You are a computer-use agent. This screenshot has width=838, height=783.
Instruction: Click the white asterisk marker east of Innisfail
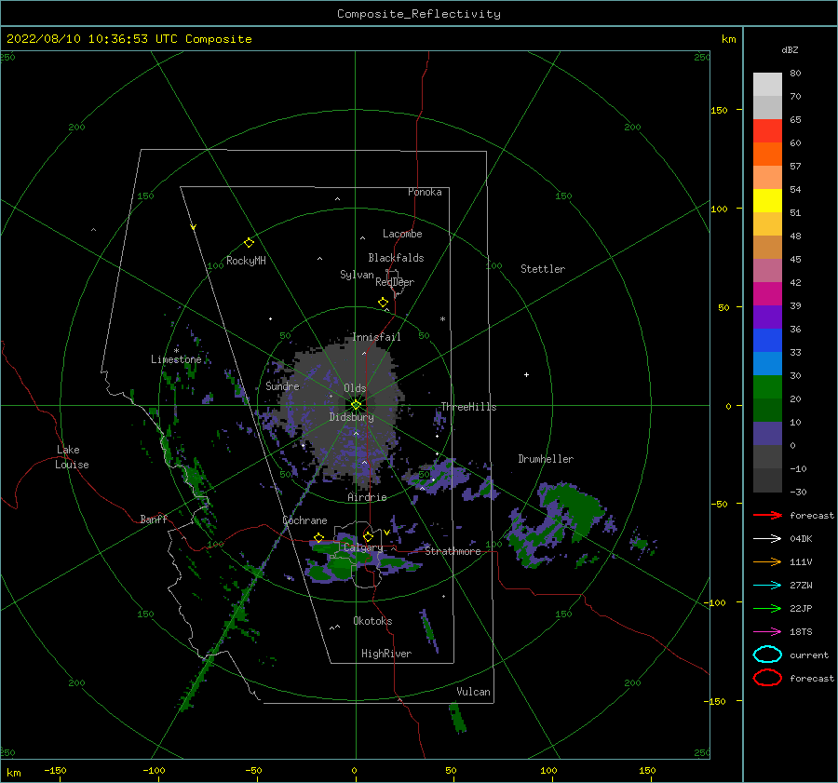[442, 319]
